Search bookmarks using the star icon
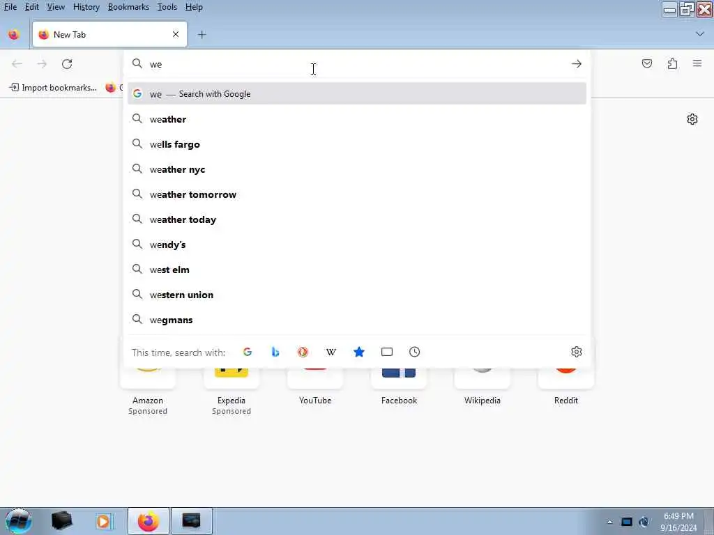Image resolution: width=714 pixels, height=535 pixels. pyautogui.click(x=359, y=352)
